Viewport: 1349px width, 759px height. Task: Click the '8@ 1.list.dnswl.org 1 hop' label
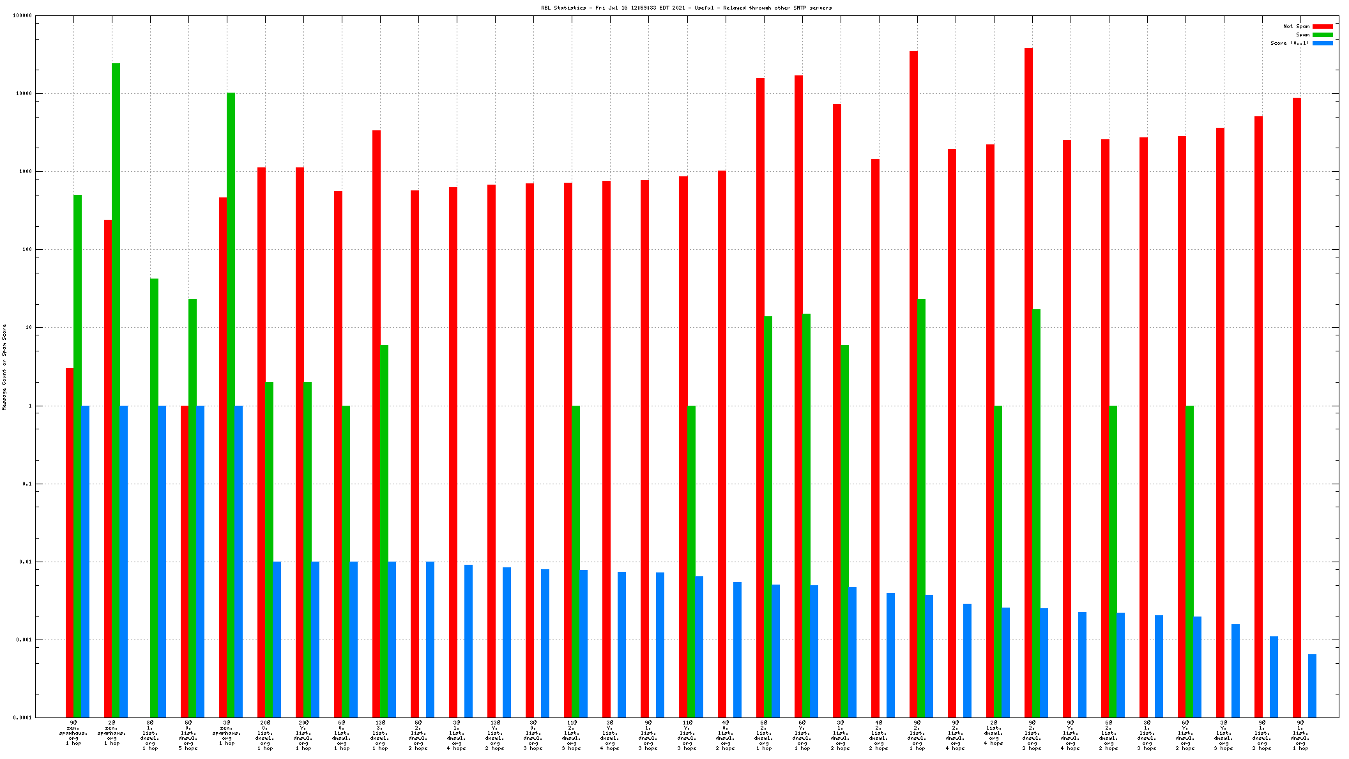tap(150, 735)
